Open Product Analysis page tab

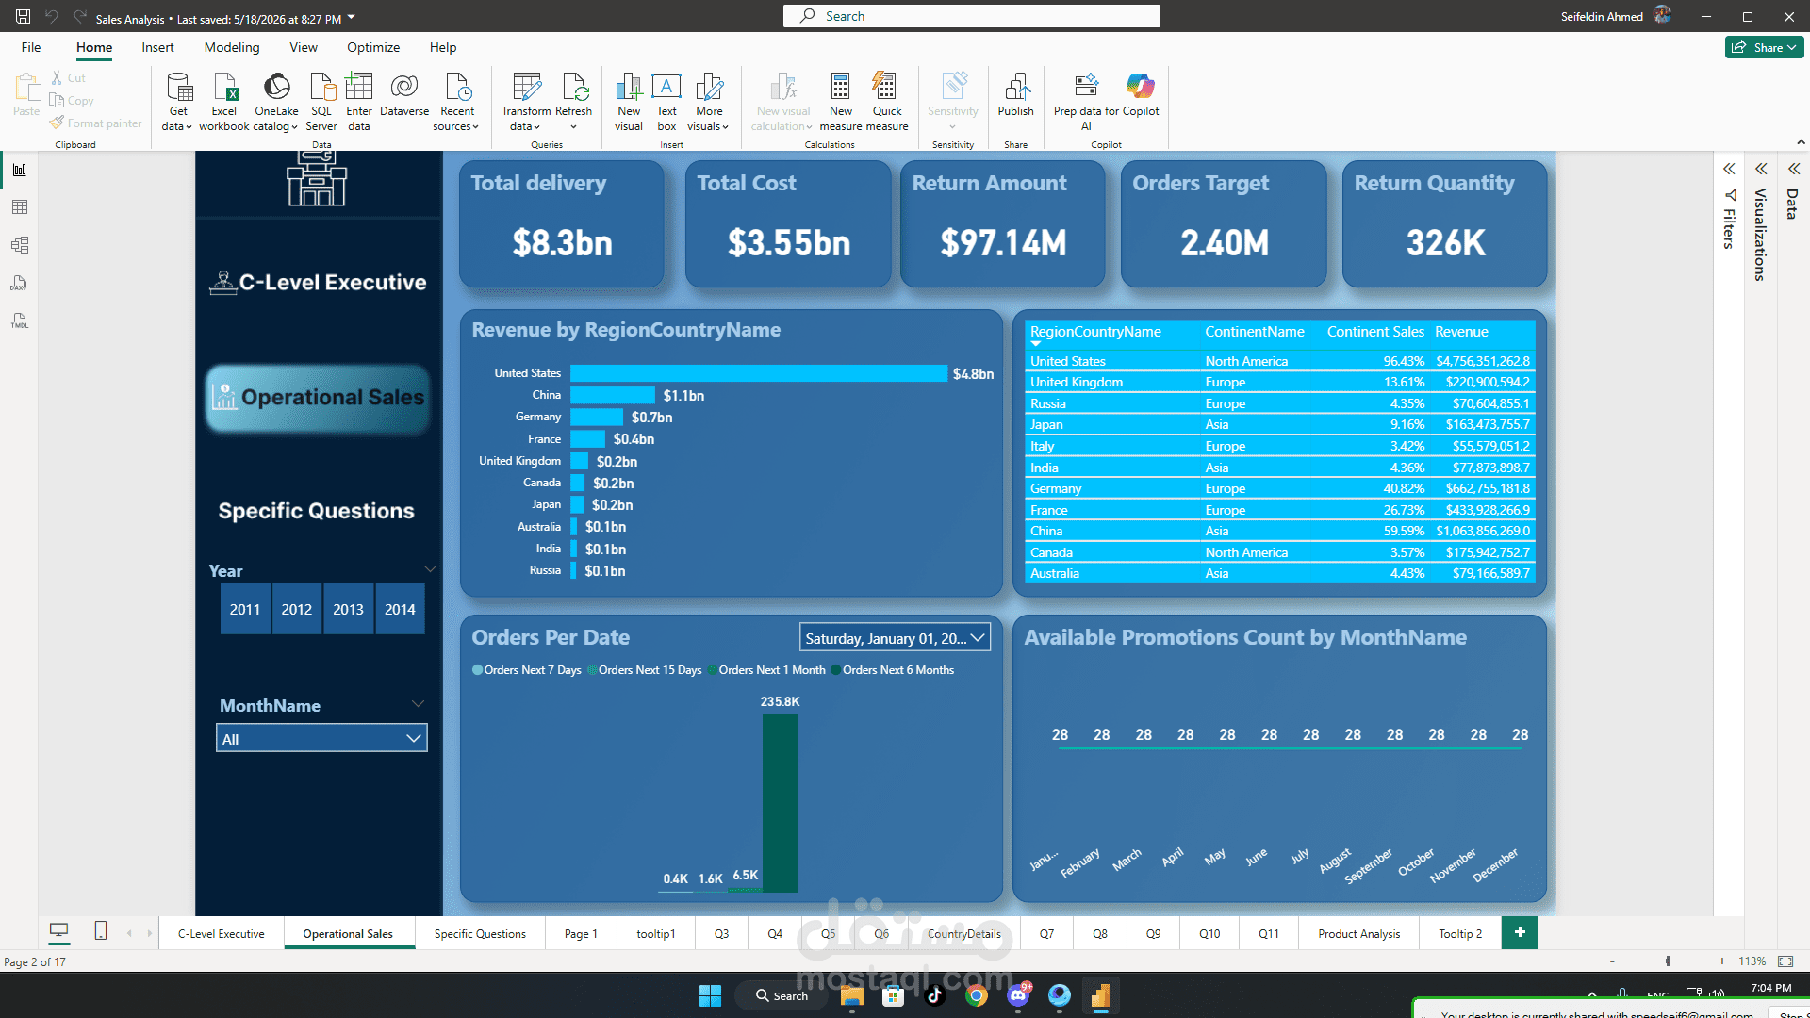(1358, 933)
